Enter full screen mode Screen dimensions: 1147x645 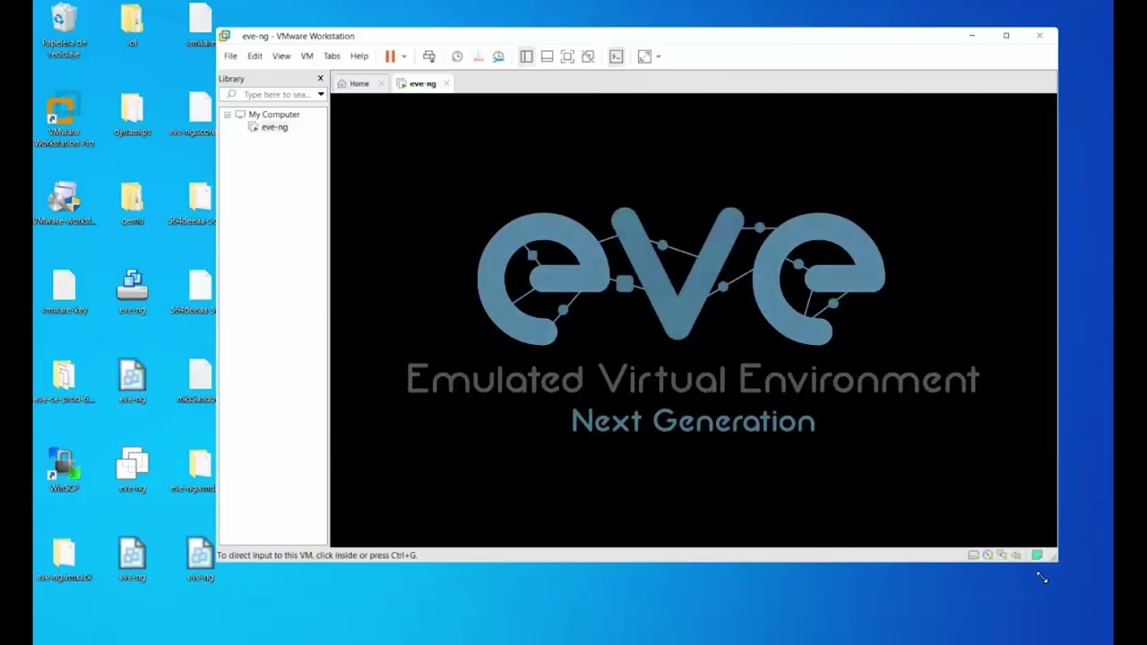[567, 56]
